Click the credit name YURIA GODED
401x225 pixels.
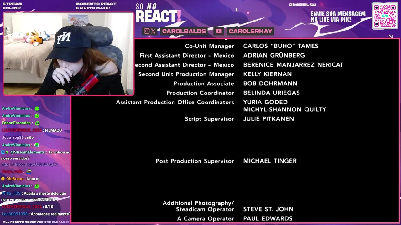tap(265, 102)
